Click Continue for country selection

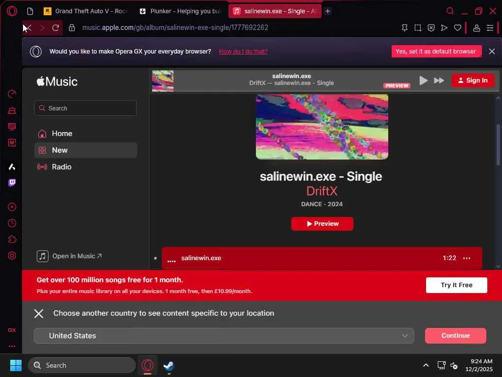coord(455,336)
